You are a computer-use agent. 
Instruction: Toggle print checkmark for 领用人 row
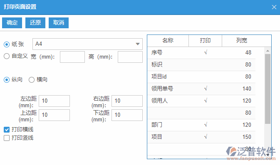(206, 101)
